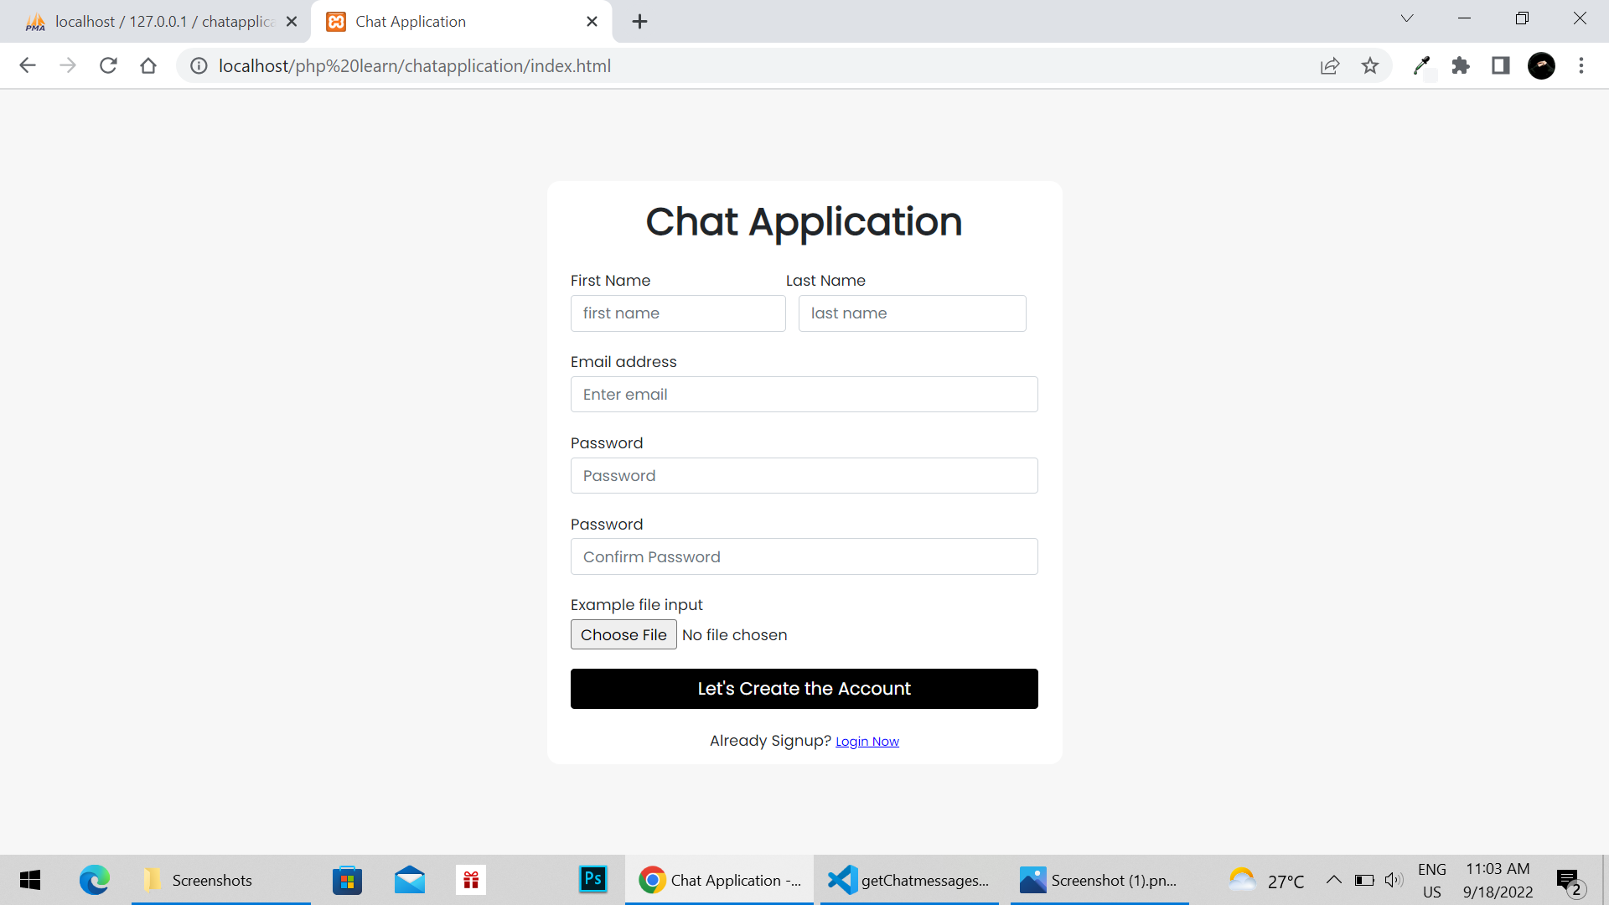Switch to VS Code getChatmessages window
Screen dimensions: 1609x905
[909, 881]
